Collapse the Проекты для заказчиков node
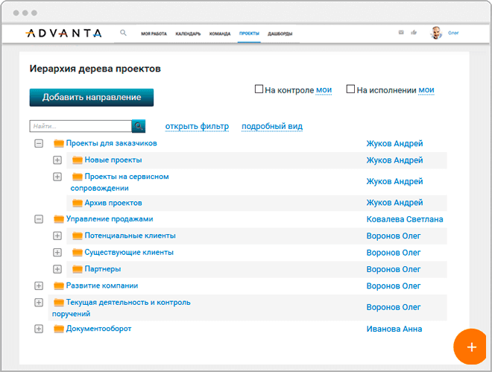Screen dimensions: 492x372 click(39, 144)
